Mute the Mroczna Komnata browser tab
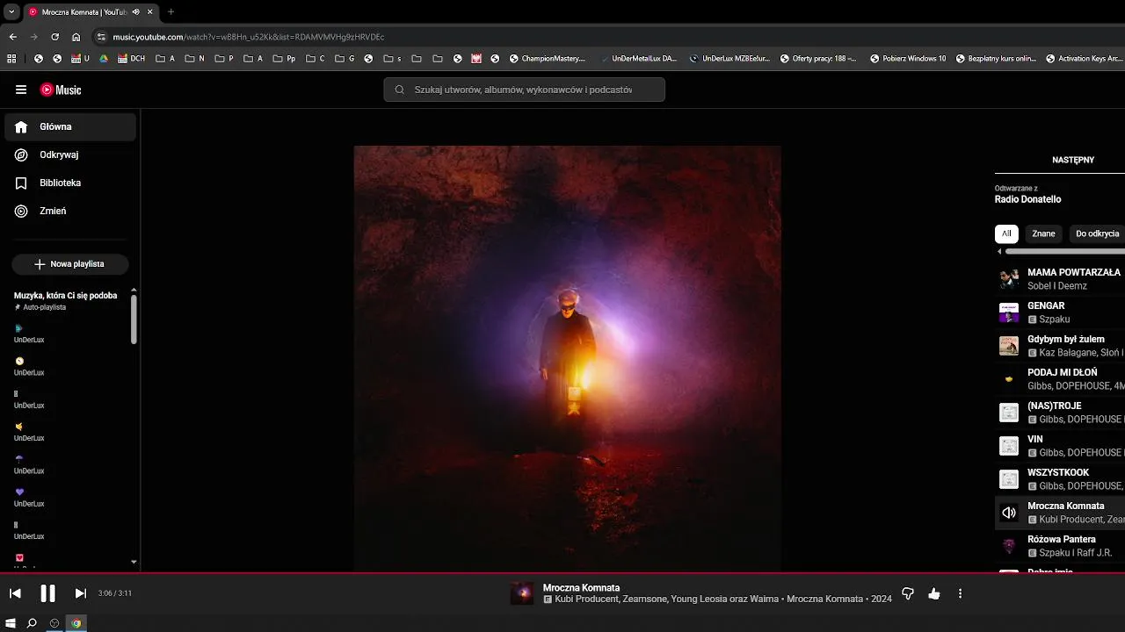Screen dimensions: 1125x632 click(x=135, y=12)
